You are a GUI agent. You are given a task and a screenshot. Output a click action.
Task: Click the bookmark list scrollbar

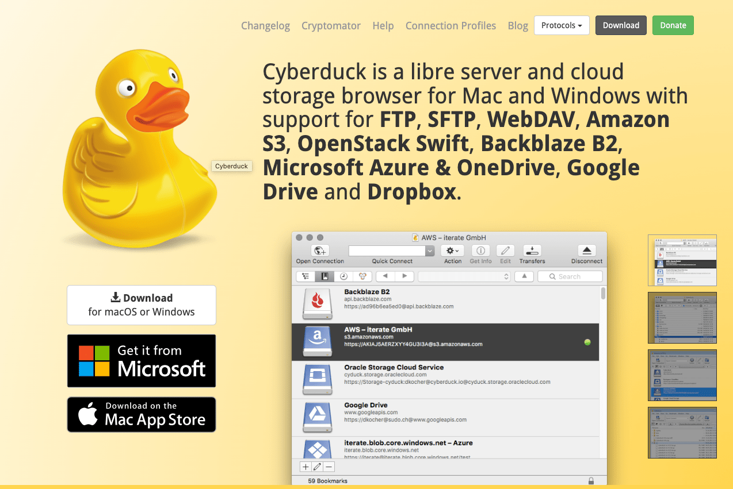coord(603,294)
